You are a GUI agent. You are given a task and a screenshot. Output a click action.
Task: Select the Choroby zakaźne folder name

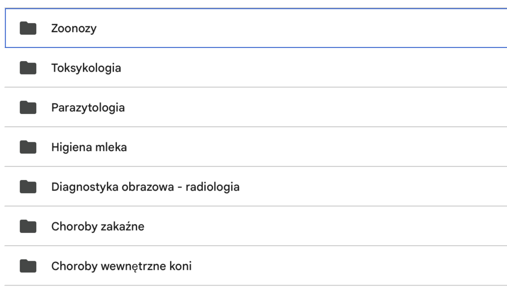coord(97,226)
